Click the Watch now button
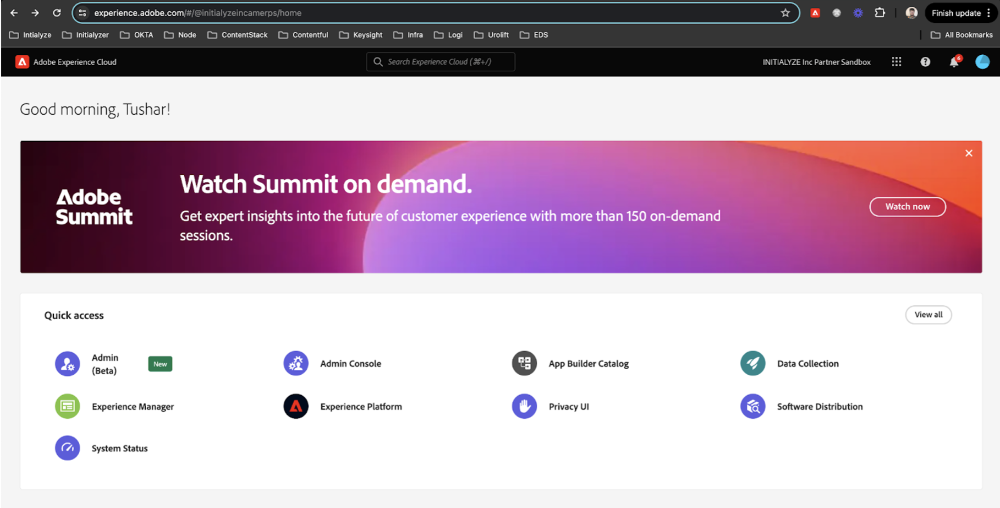The image size is (1000, 508). click(907, 207)
